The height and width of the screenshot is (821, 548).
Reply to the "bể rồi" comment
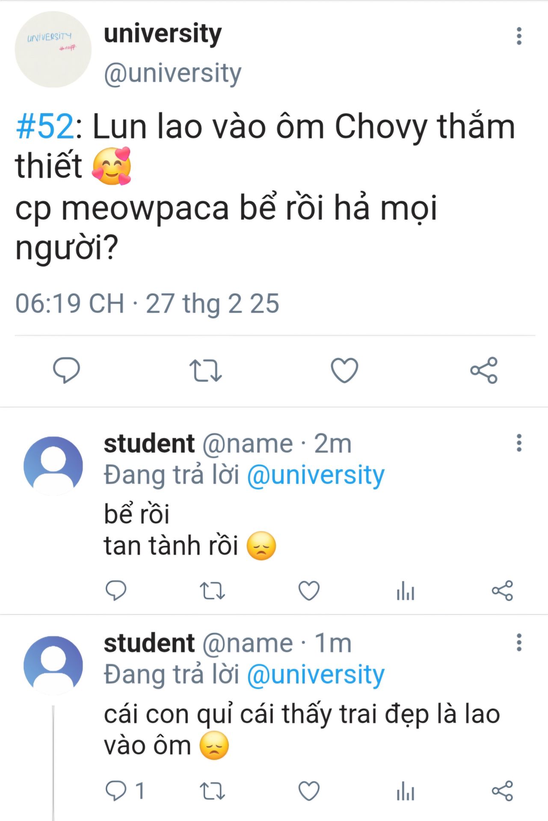point(116,591)
